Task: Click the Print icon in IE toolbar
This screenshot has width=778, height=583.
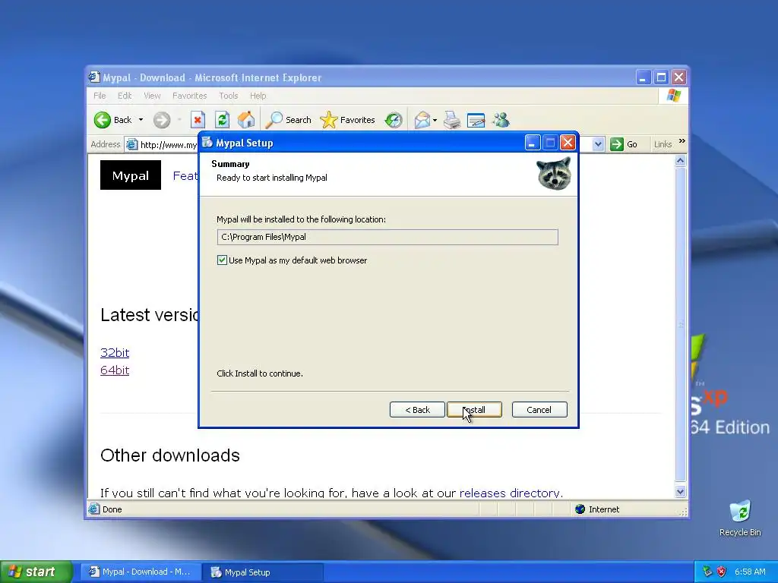Action: pyautogui.click(x=452, y=120)
